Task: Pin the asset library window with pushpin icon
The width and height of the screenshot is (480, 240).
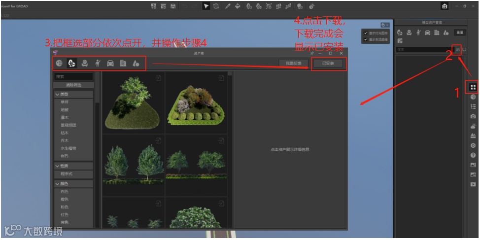Action: 312,53
